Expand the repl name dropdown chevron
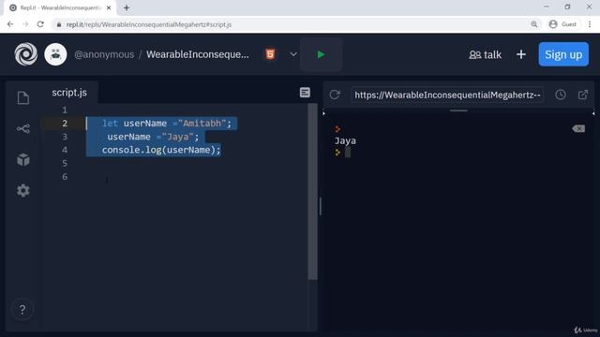This screenshot has width=600, height=337. coord(293,54)
